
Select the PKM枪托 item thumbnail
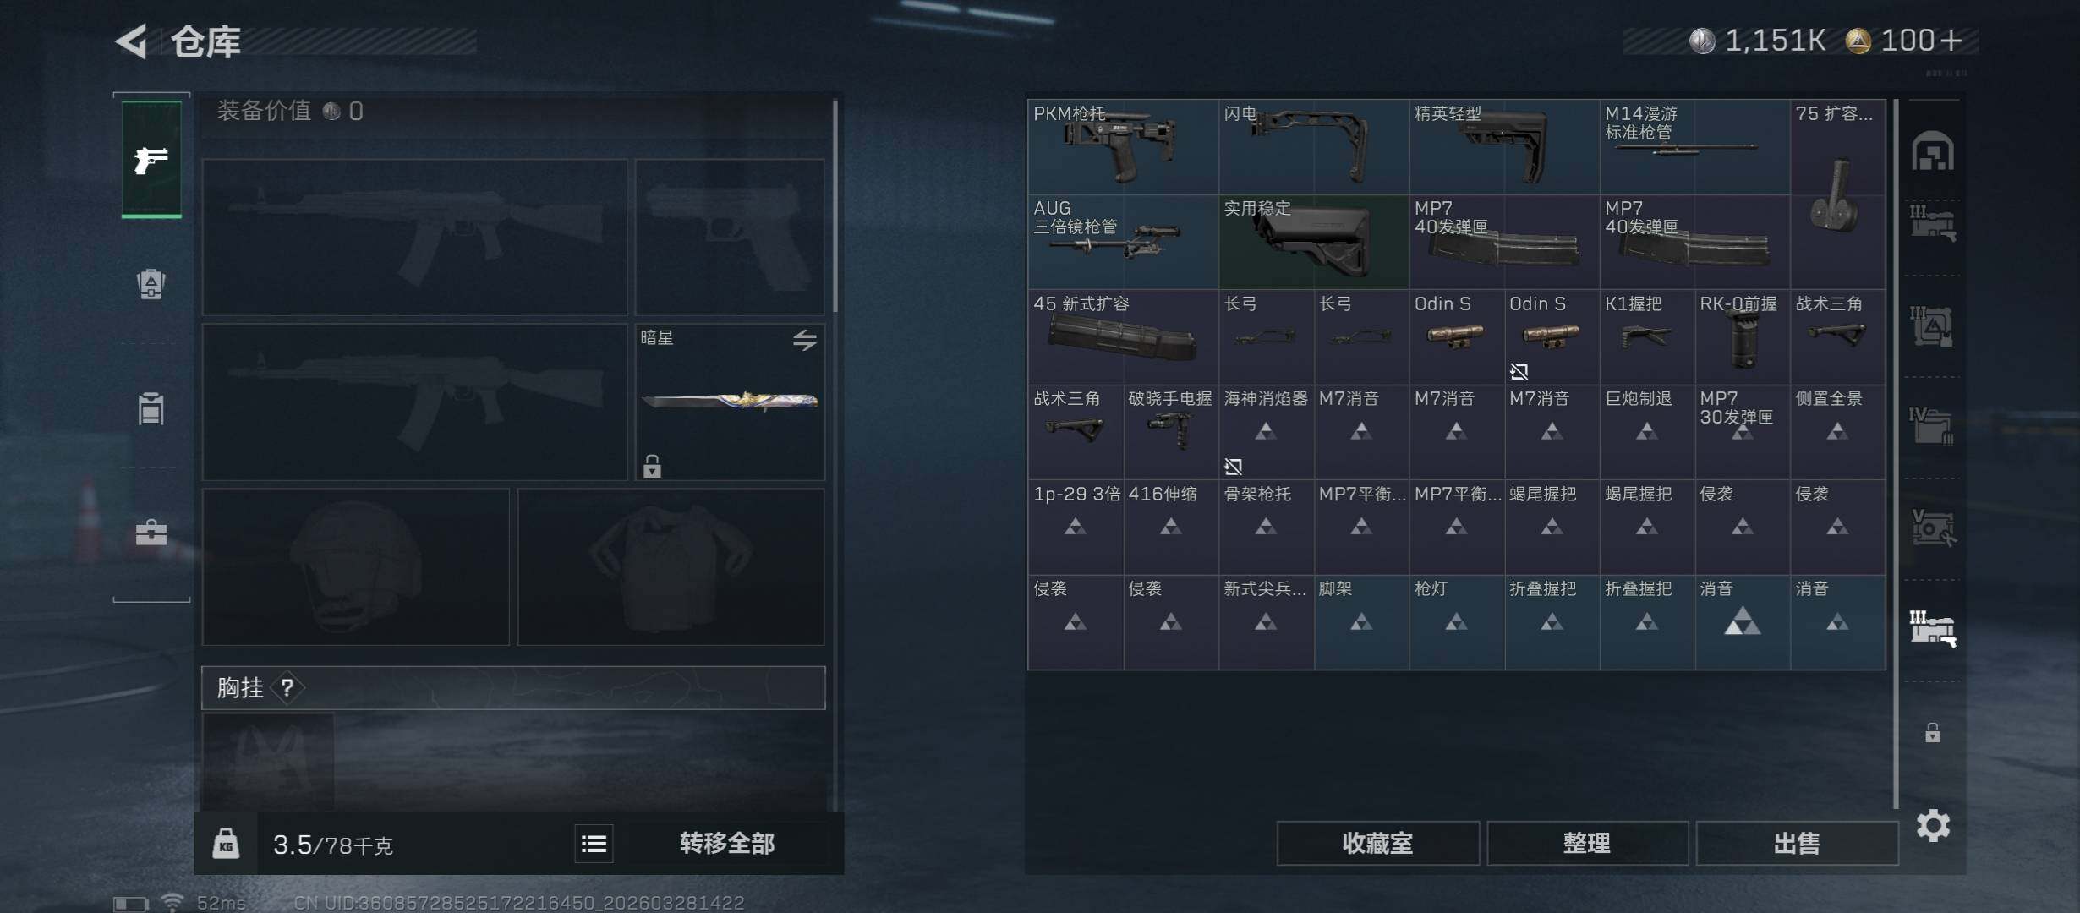[1123, 146]
